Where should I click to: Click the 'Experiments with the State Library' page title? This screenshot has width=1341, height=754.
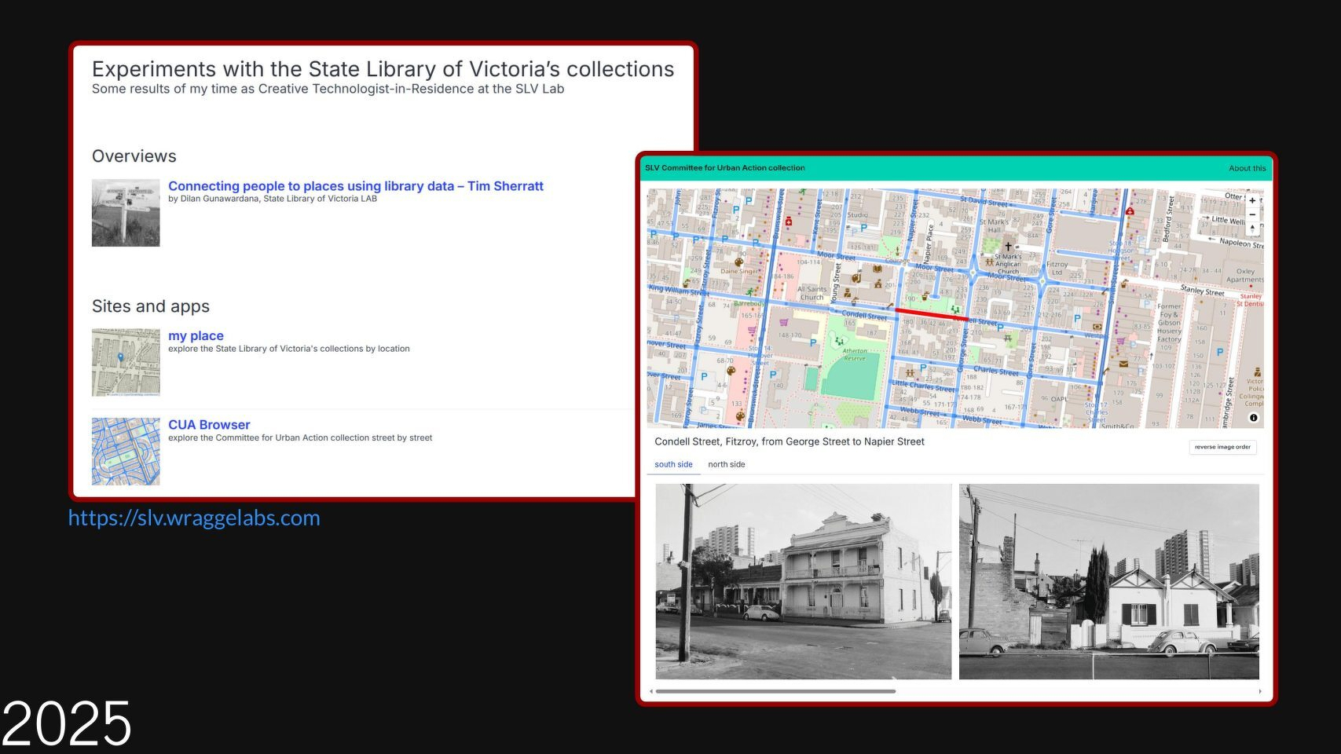(383, 69)
